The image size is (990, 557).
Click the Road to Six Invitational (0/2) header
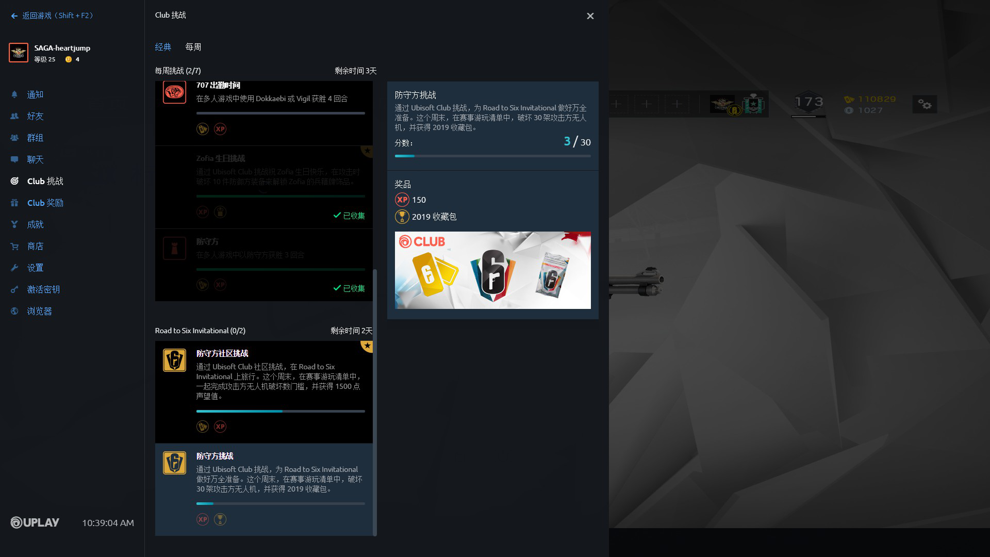tap(200, 331)
